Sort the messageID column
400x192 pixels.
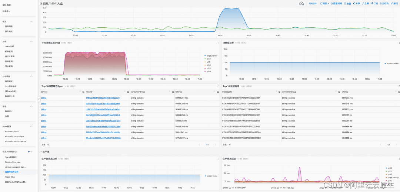point(276,92)
